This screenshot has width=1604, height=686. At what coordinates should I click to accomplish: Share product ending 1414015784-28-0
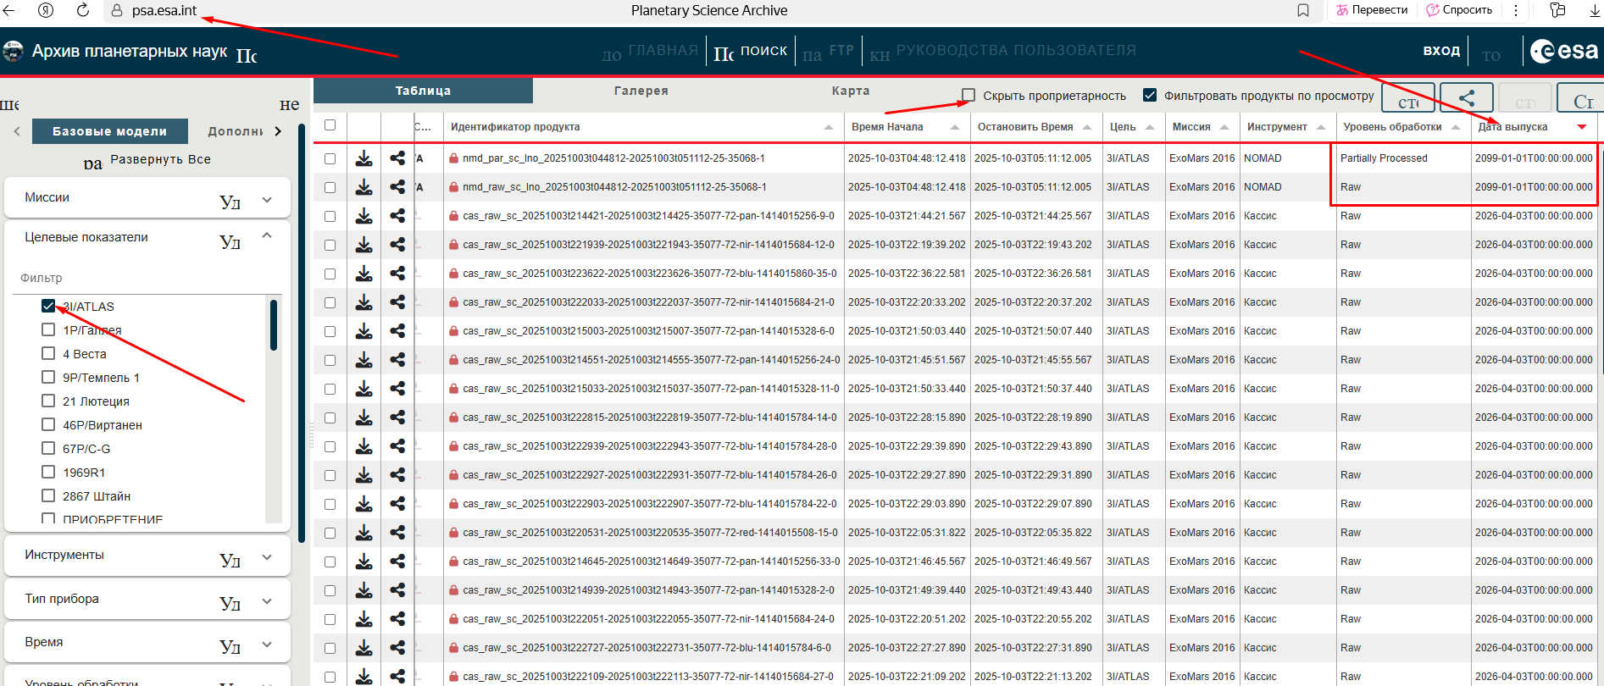pos(397,446)
